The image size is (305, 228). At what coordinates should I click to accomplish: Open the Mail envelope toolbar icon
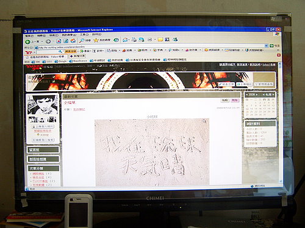pyautogui.click(x=125, y=40)
